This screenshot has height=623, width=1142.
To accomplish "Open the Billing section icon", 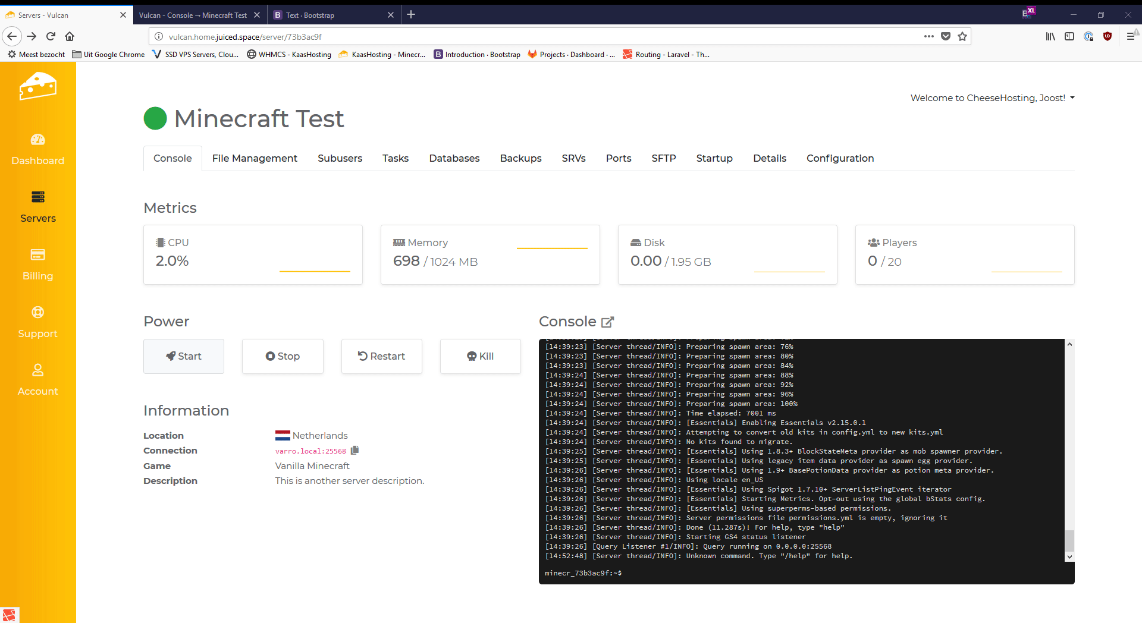I will click(37, 255).
